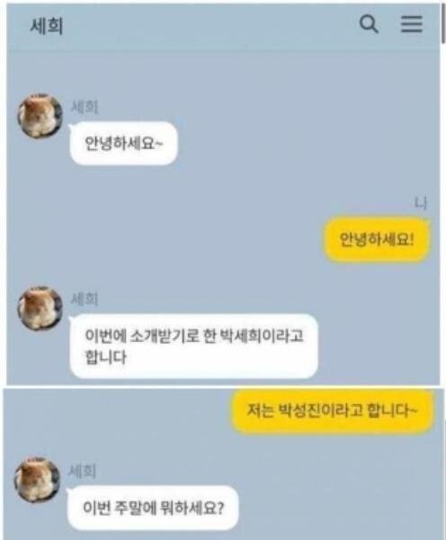Select the chat title 세희 in header
The width and height of the screenshot is (446, 540).
pyautogui.click(x=47, y=26)
